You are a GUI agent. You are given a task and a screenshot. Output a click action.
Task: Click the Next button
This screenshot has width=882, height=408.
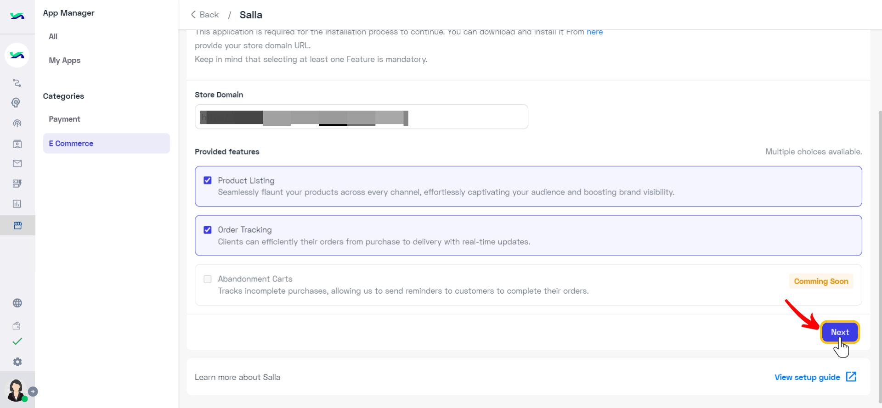[840, 332]
